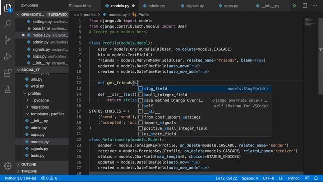323x182 pixels.
Task: Click Profile symbol in breadcrumb
Action: pyautogui.click(x=144, y=15)
